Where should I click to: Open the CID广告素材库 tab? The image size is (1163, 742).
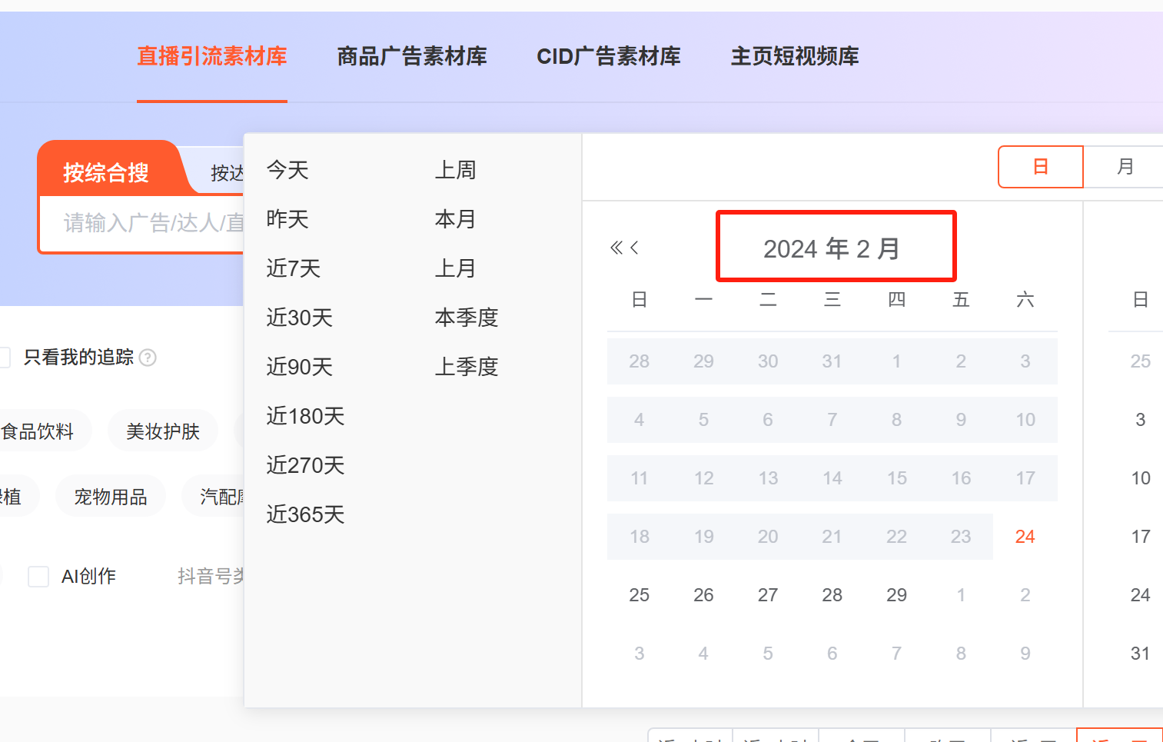(x=608, y=56)
